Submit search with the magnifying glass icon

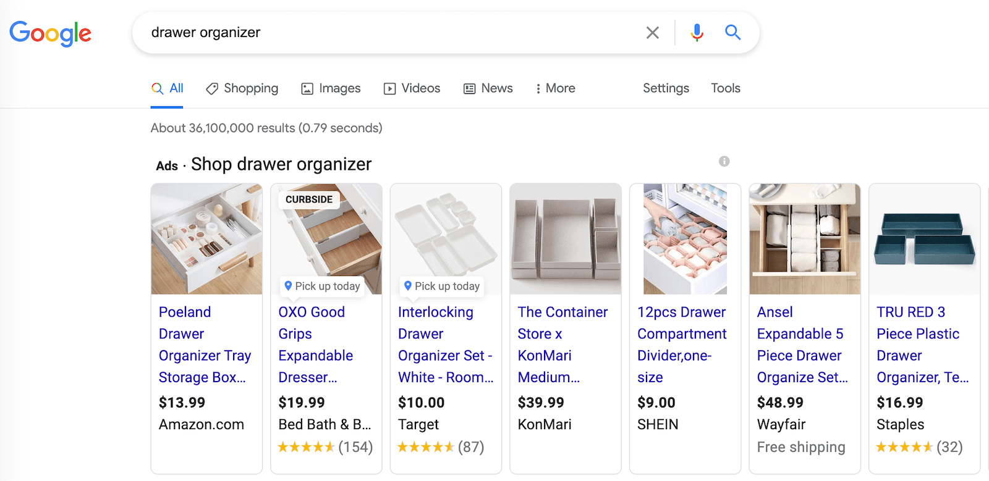tap(732, 32)
